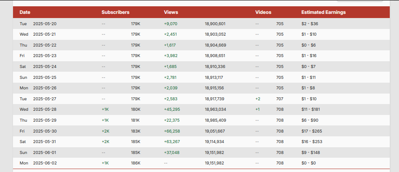The height and width of the screenshot is (172, 399).
Task: Click total views 19,051,667
Action: 215,131
